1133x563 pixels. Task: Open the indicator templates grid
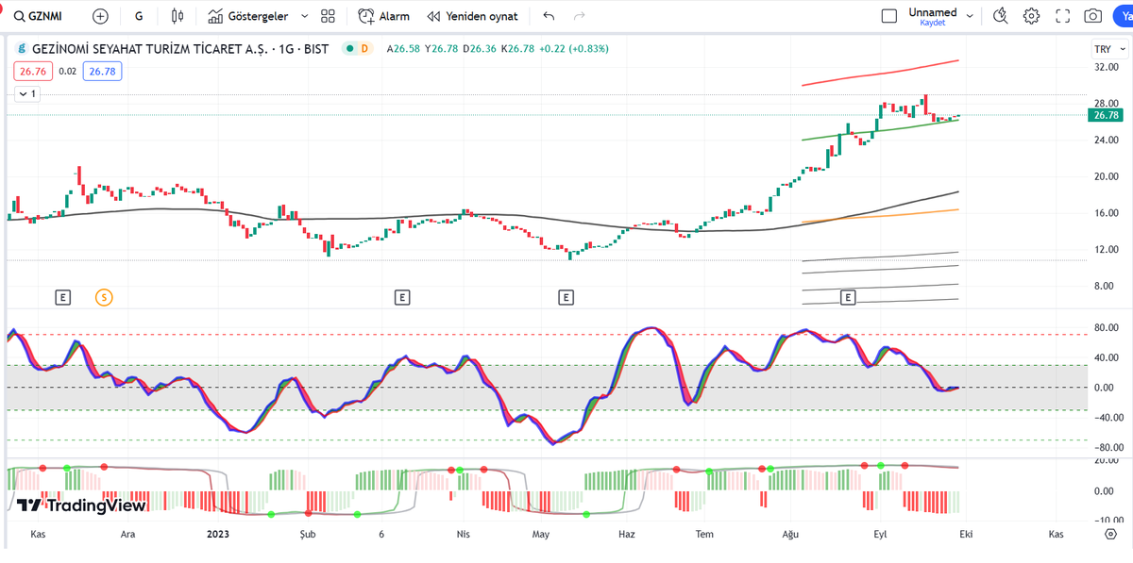tap(329, 16)
